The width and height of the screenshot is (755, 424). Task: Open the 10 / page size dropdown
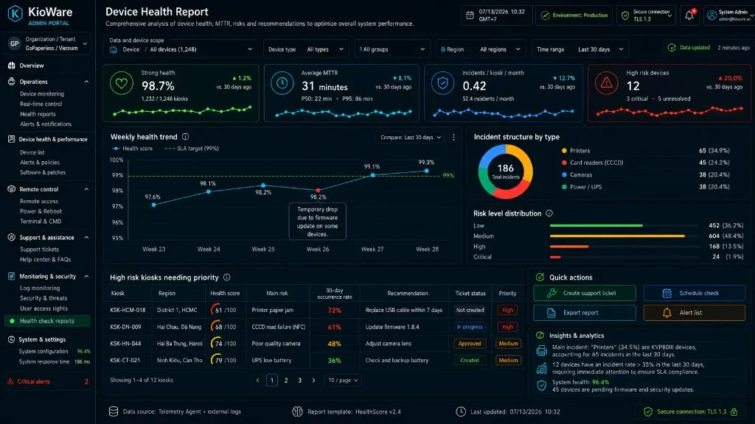click(x=343, y=381)
